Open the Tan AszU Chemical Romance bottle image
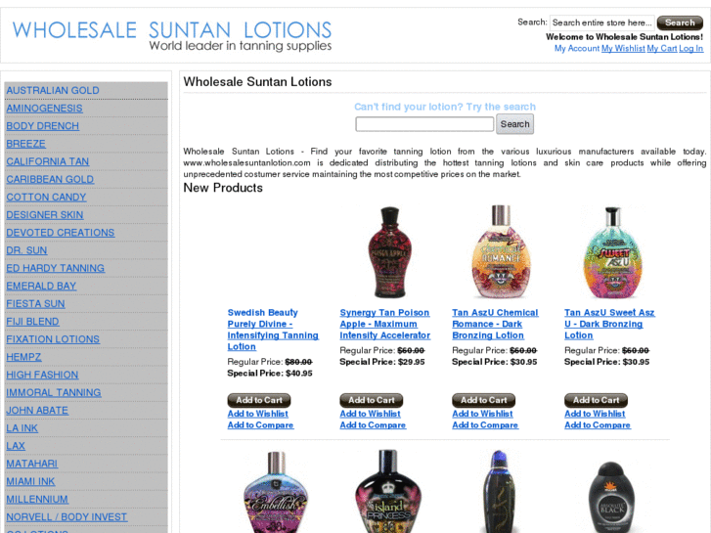The image size is (711, 533). [501, 252]
